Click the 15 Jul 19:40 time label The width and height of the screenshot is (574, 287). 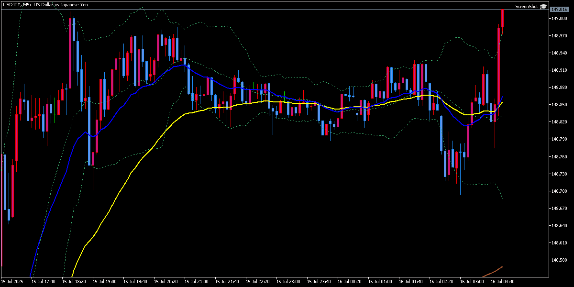pyautogui.click(x=135, y=282)
